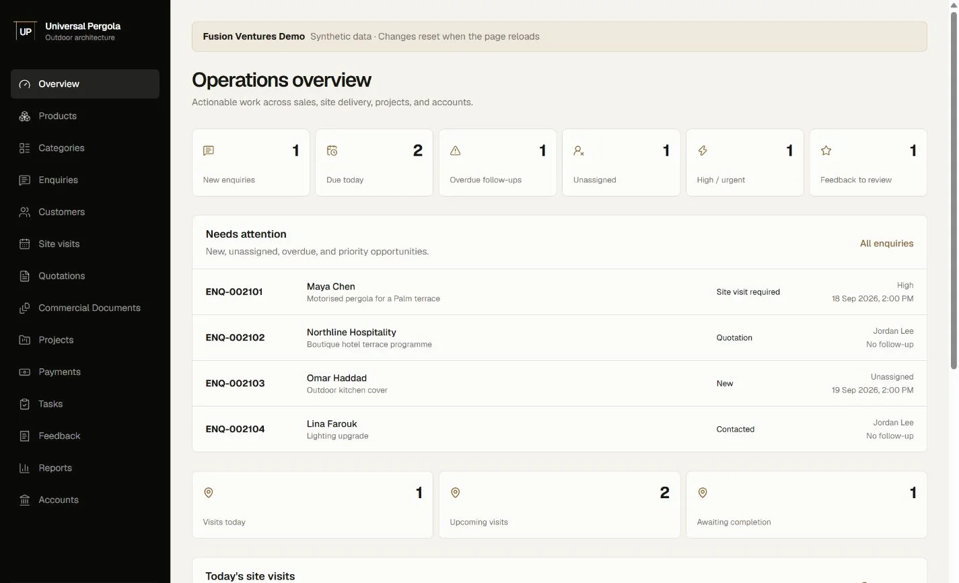Click the Overview gauge icon in sidebar
The image size is (959, 583).
coord(25,84)
